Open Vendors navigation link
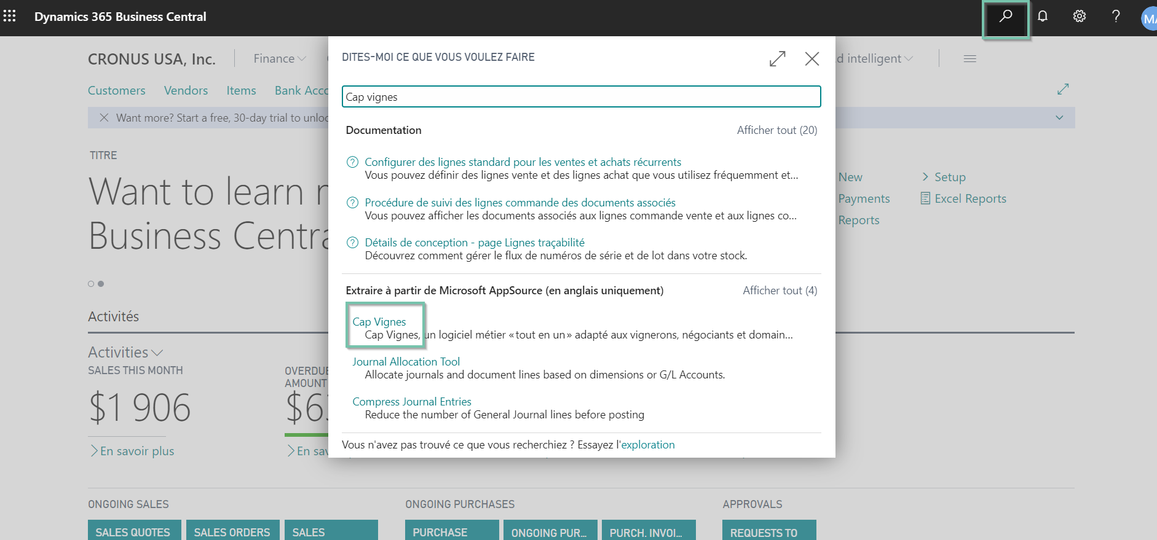 point(186,90)
